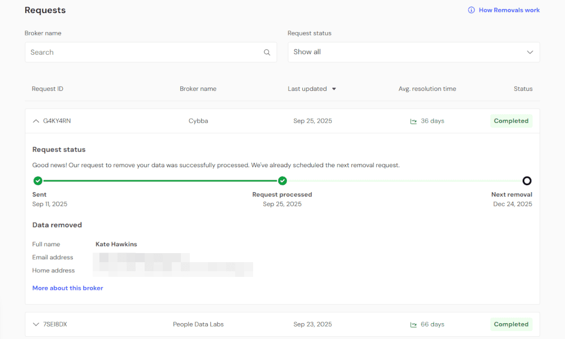Screen dimensions: 565x339
Task: Sort by the Last updated column header
Action: [x=307, y=89]
